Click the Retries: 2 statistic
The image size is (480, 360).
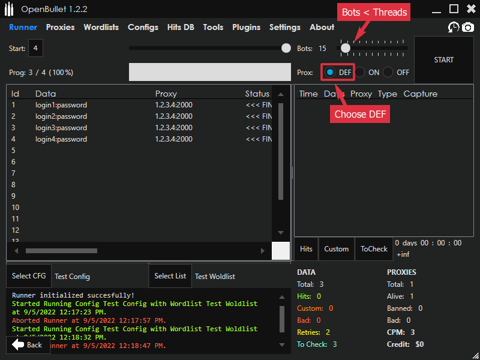pyautogui.click(x=313, y=332)
